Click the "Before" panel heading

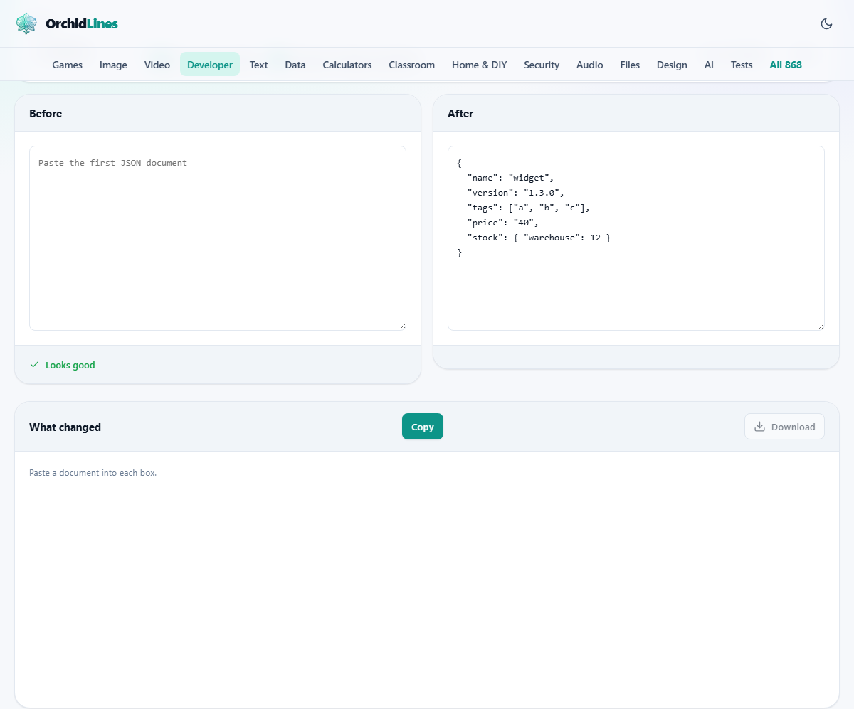(46, 114)
